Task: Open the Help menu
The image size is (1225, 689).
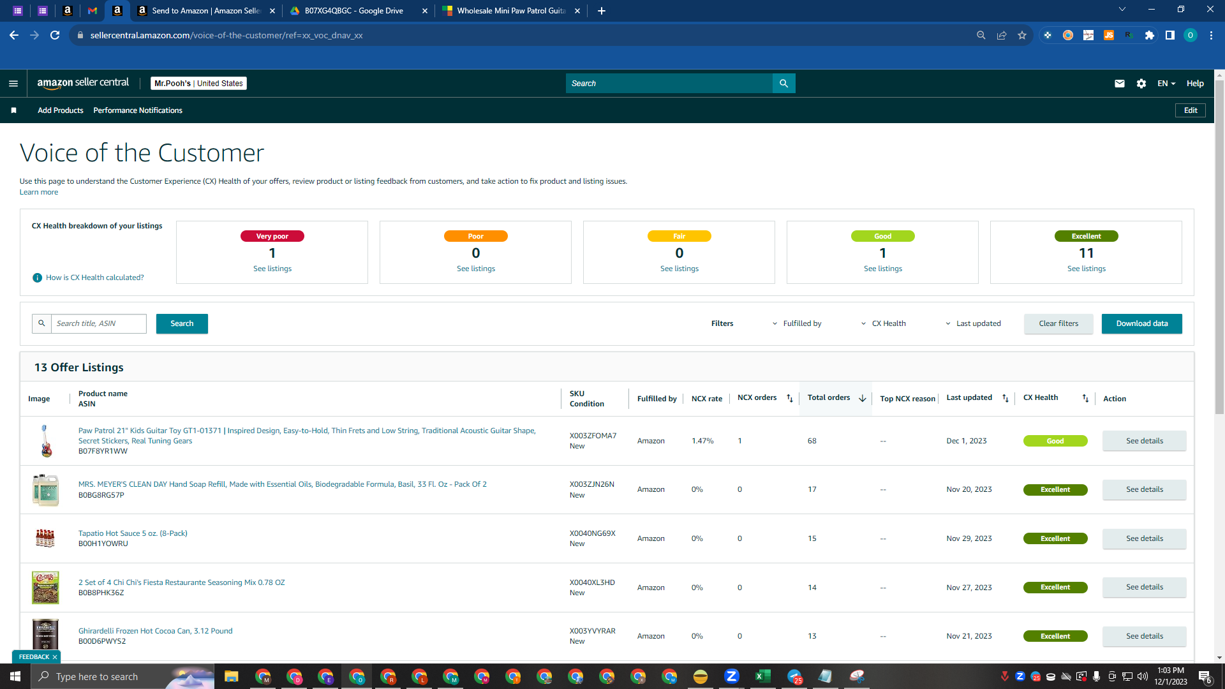Action: click(x=1195, y=84)
